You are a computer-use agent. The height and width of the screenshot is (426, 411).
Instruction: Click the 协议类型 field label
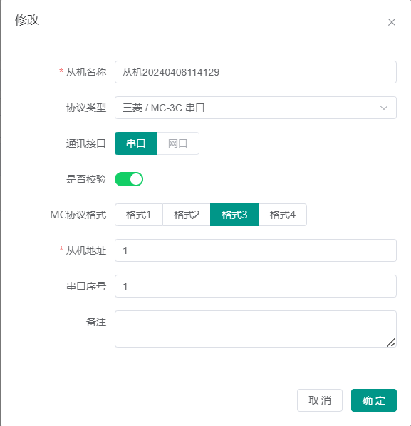(86, 108)
